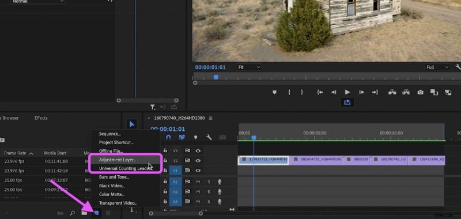This screenshot has width=461, height=219.
Task: Solo audio track A3
Action: coord(209,201)
